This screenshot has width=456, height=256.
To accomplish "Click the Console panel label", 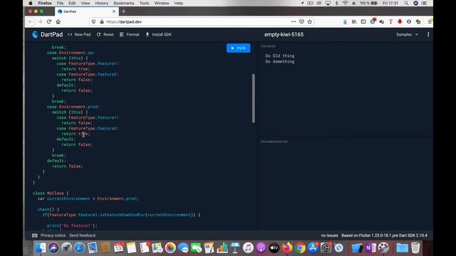I will point(268,46).
